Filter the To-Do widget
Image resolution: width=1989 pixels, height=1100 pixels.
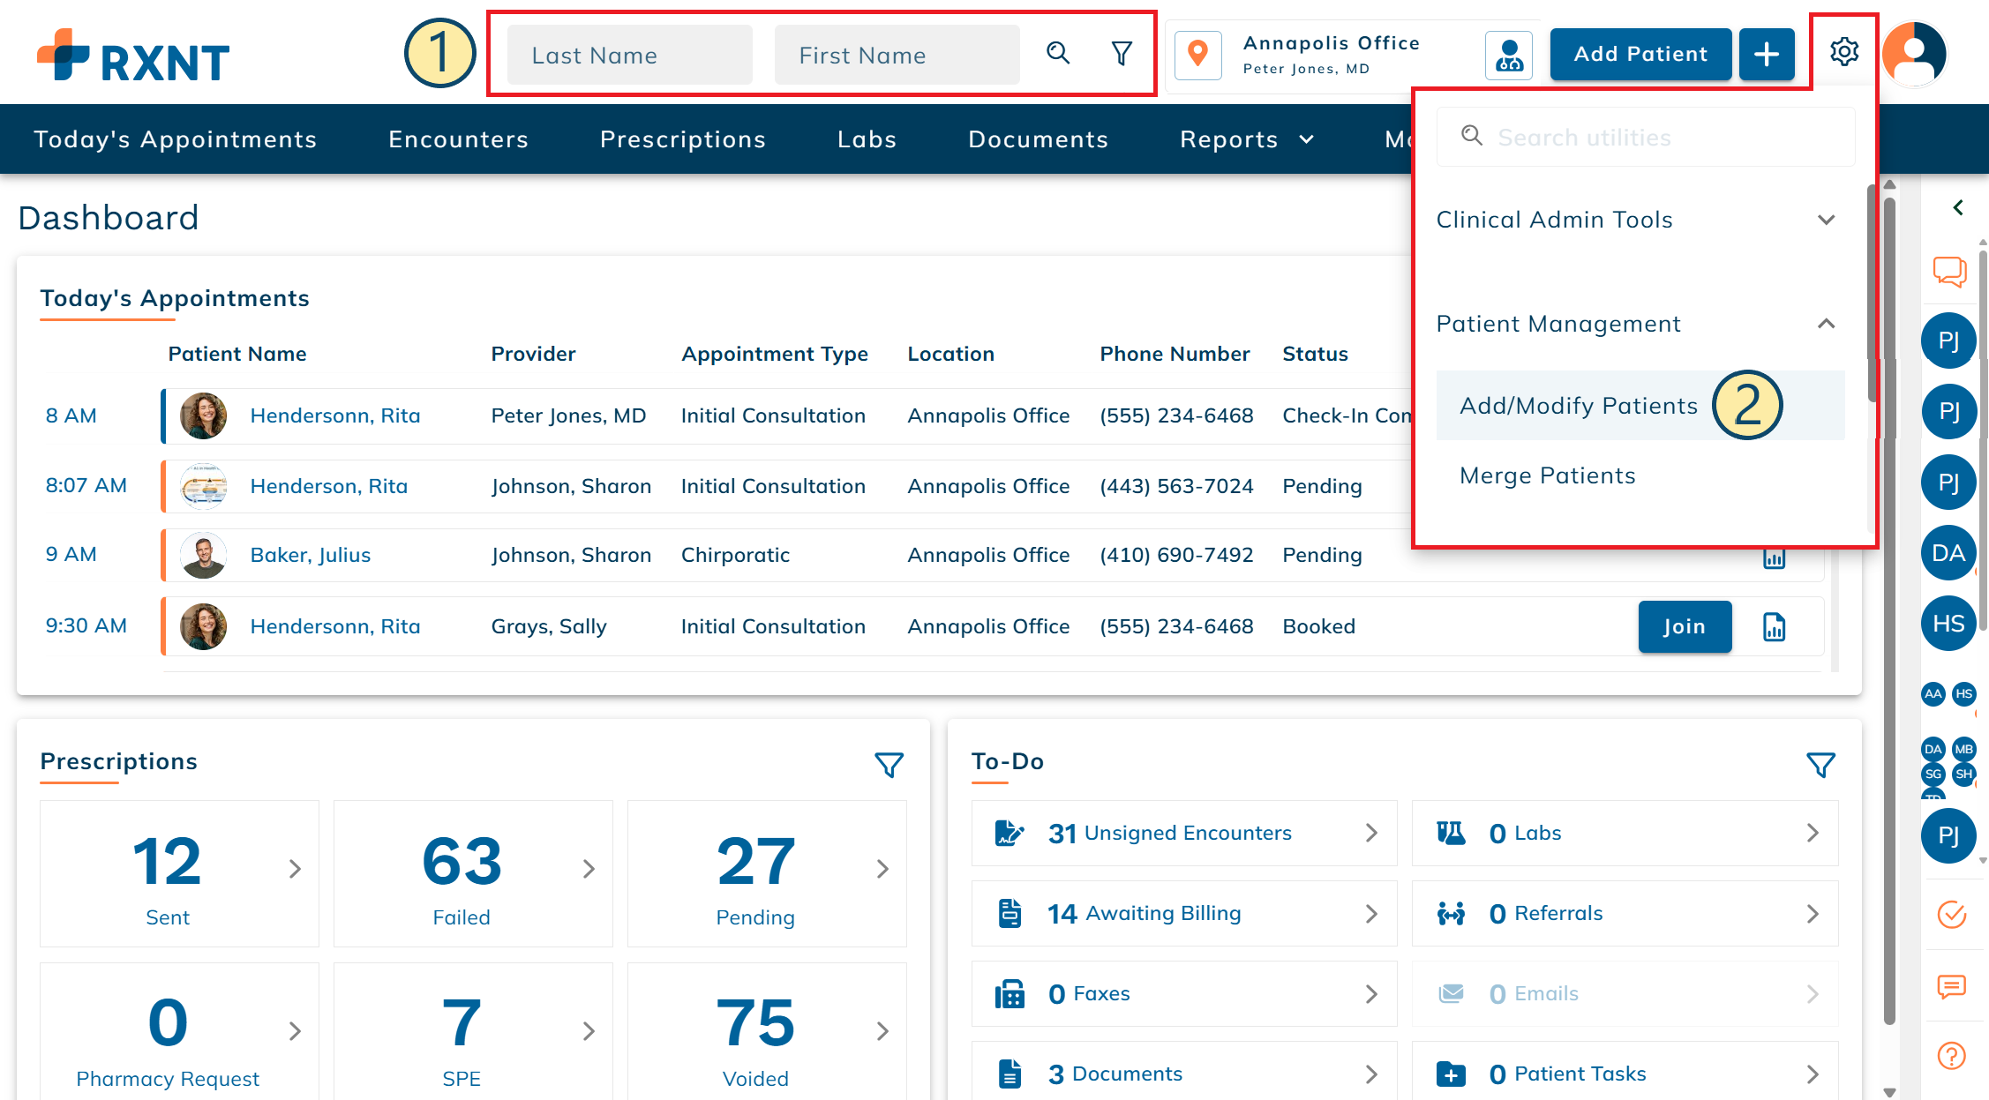tap(1820, 764)
